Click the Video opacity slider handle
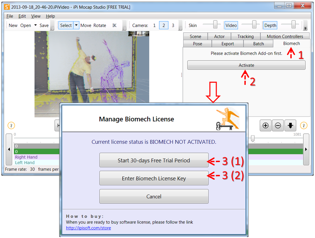315x238 pixels. 254,24
